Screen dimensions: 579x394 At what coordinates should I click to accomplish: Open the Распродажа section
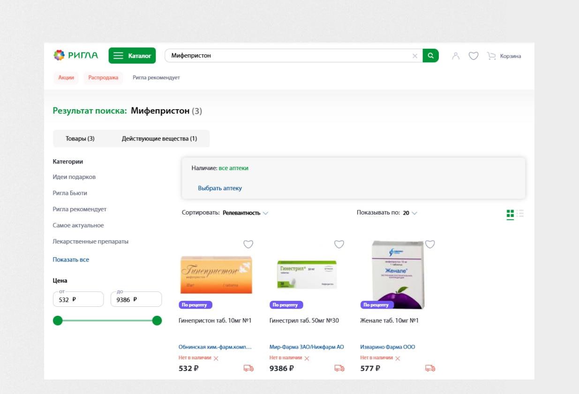point(103,78)
